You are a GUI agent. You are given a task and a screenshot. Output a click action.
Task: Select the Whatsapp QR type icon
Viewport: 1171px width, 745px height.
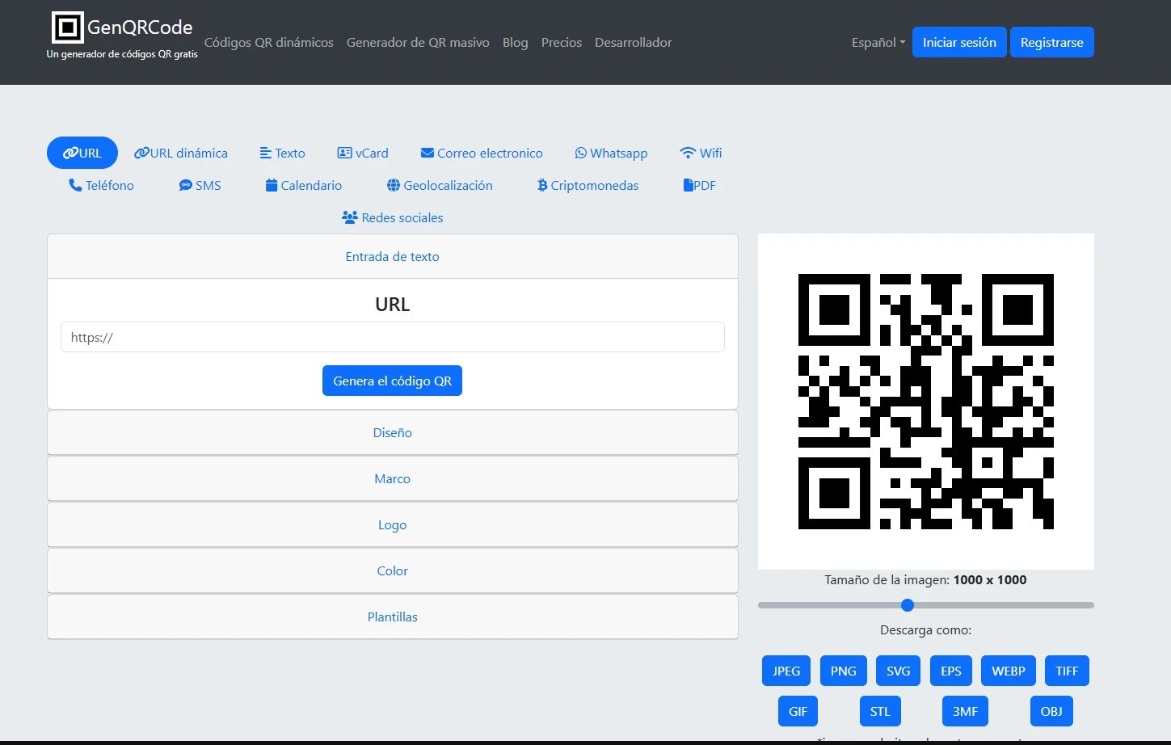click(580, 154)
